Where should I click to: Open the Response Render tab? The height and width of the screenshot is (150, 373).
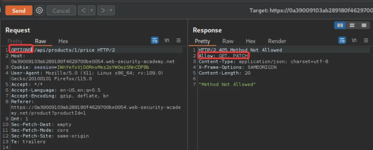pyautogui.click(x=277, y=41)
